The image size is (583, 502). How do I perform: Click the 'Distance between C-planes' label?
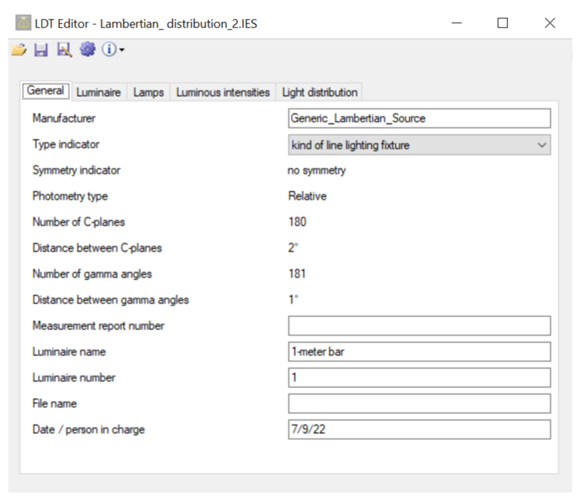(97, 248)
